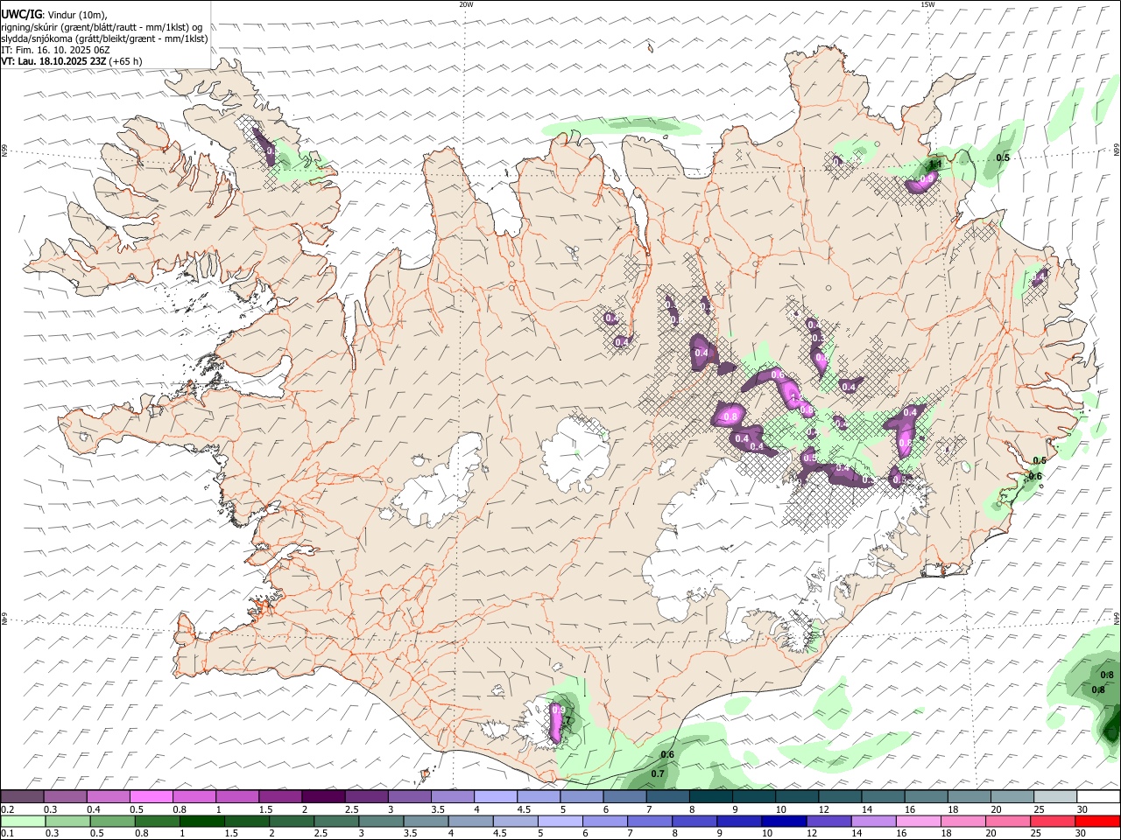This screenshot has width=1121, height=840.
Task: Click the blue 8–9 rain legend swatch
Action: pyautogui.click(x=695, y=821)
